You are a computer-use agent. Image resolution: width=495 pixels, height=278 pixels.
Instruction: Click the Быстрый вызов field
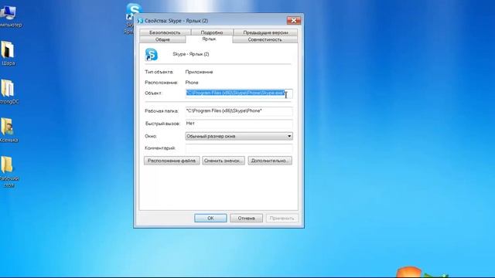239,124
